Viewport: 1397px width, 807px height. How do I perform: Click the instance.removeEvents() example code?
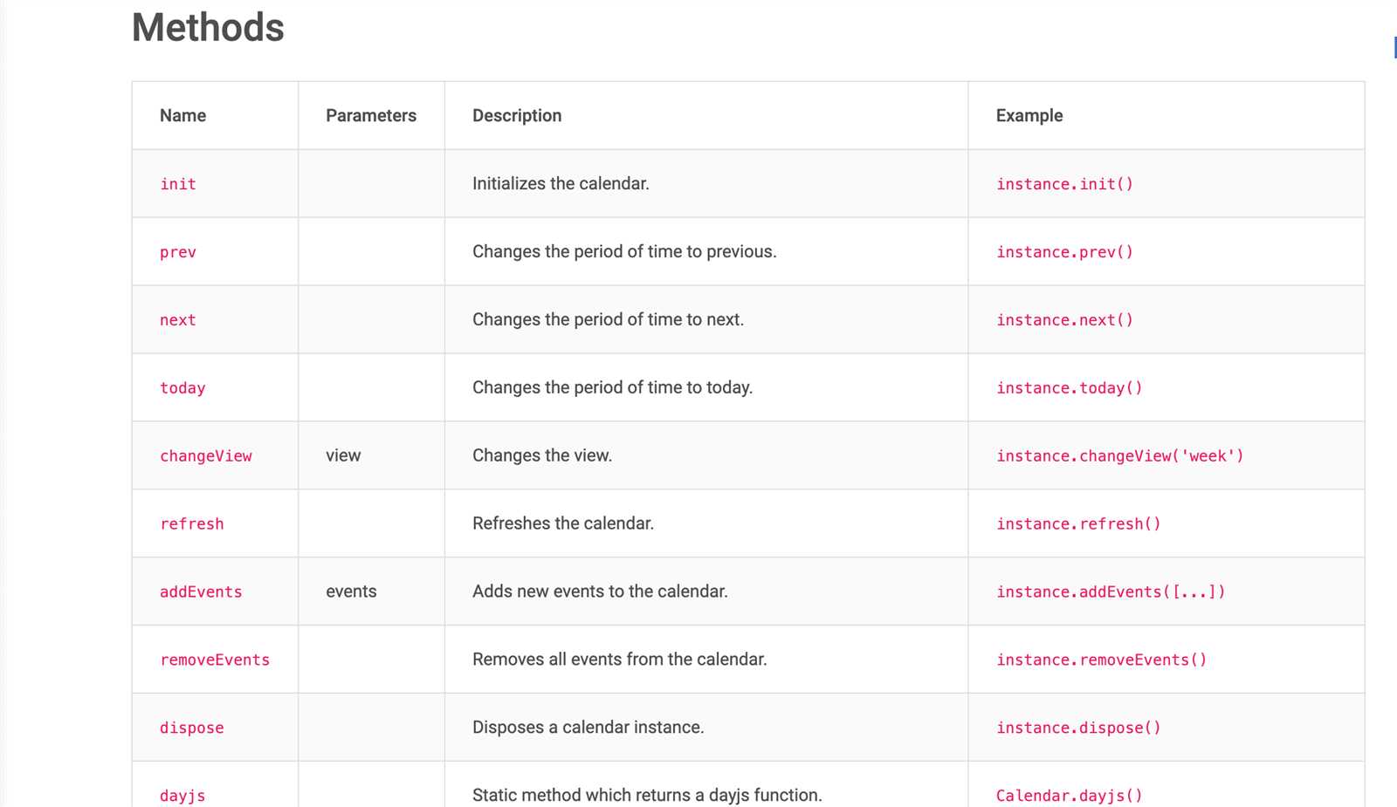[1102, 660]
